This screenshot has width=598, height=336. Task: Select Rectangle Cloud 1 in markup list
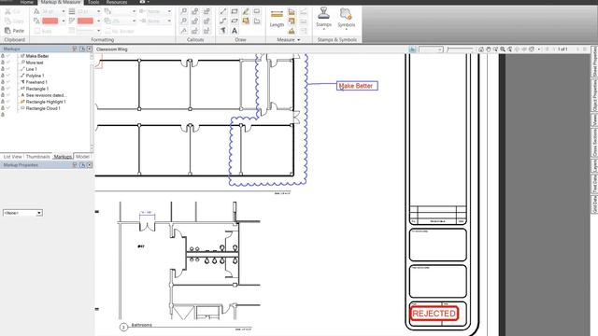pyautogui.click(x=43, y=108)
